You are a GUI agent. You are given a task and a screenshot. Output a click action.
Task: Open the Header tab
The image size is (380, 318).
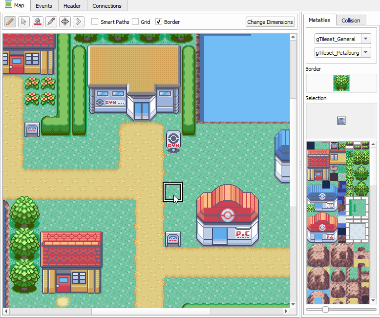[x=72, y=6]
